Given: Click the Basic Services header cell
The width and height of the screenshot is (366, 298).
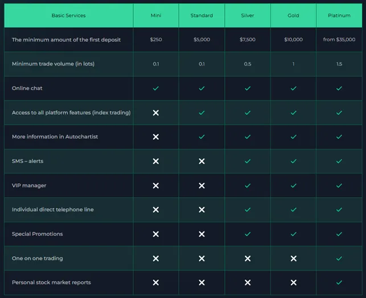Looking at the screenshot, I should [x=68, y=15].
